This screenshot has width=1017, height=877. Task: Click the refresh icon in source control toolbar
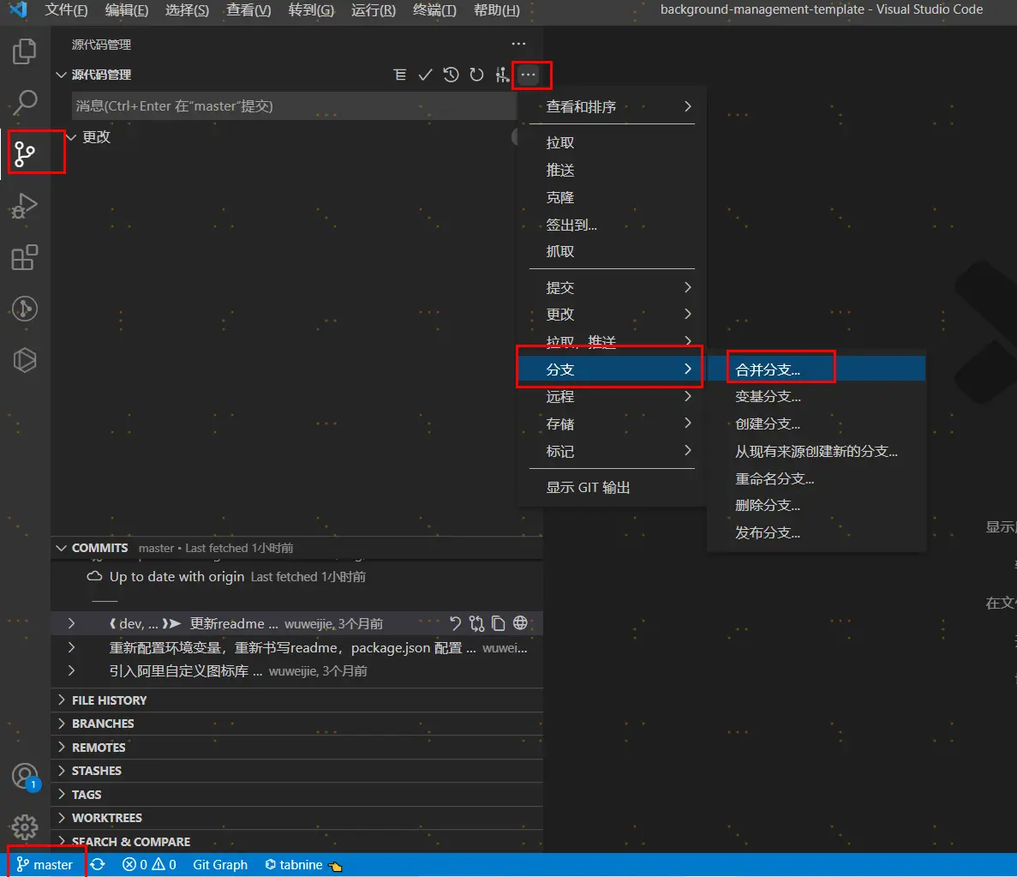pyautogui.click(x=476, y=75)
